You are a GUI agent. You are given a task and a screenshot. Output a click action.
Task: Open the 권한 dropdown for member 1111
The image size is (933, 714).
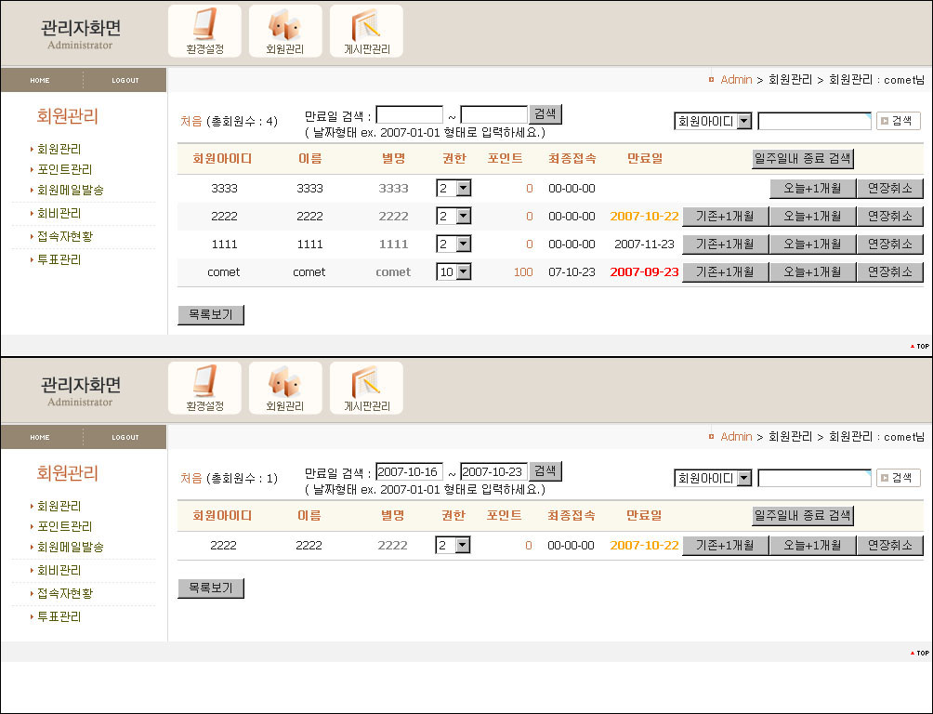[x=453, y=245]
